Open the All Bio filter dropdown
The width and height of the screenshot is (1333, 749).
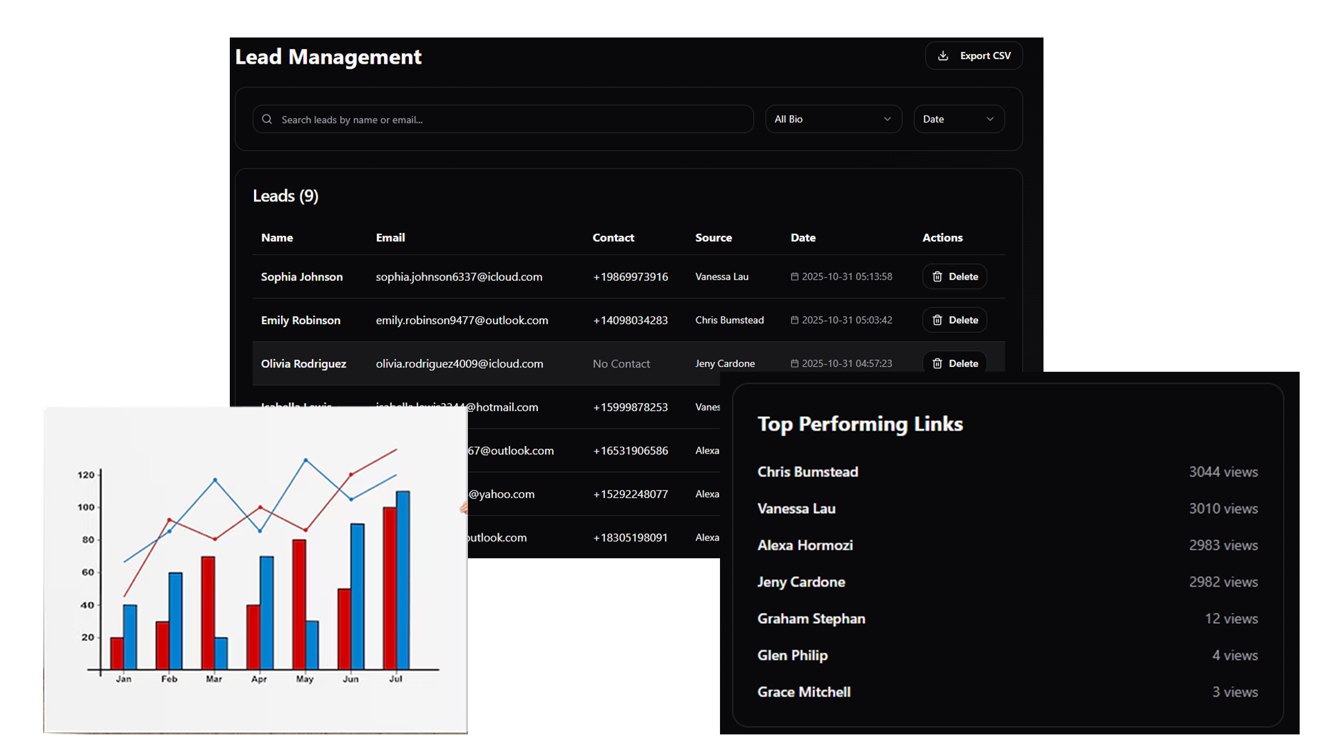832,119
